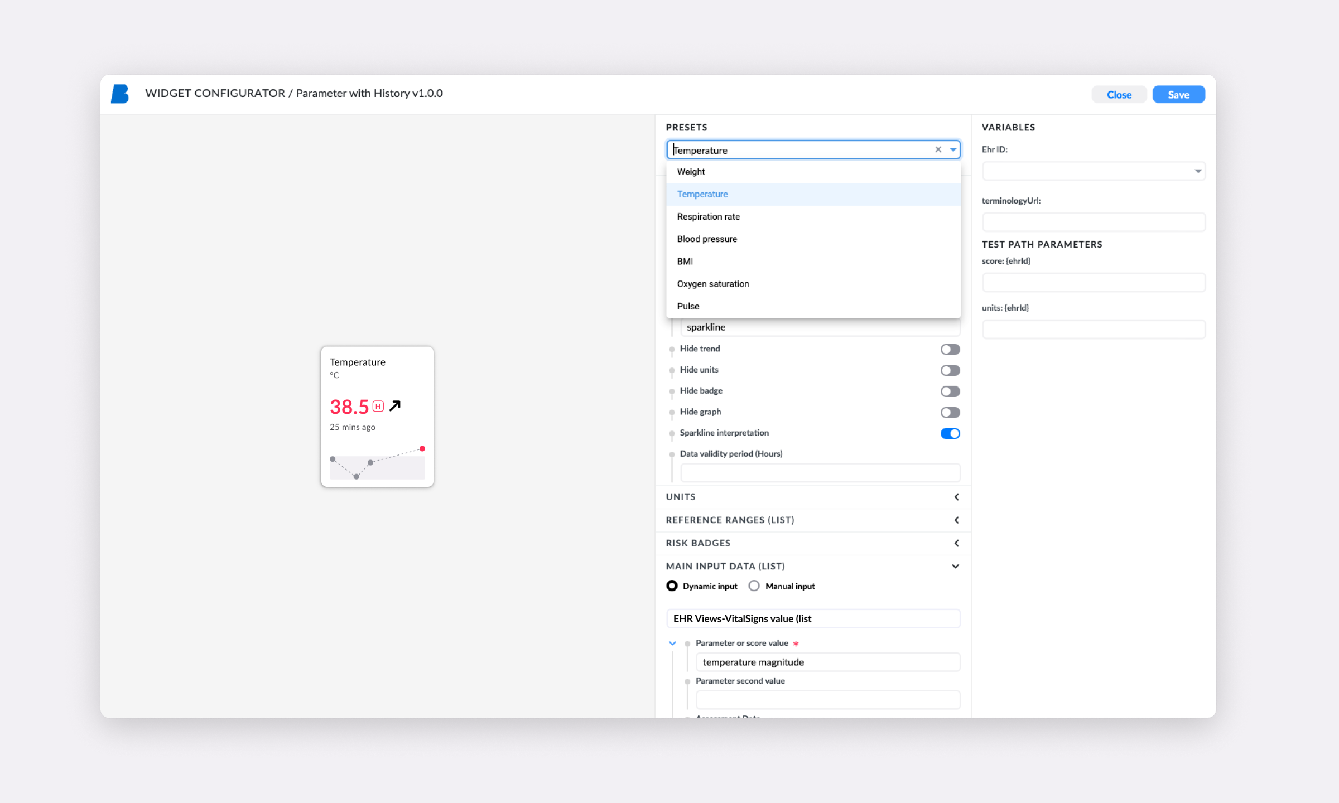Viewport: 1339px width, 803px height.
Task: Click the upward trend arrow in widget
Action: (x=395, y=406)
